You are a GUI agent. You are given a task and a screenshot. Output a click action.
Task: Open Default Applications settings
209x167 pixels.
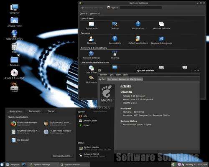[x=138, y=40]
